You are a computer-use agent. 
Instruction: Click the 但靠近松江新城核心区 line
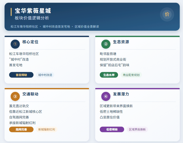pyautogui.click(x=26, y=112)
